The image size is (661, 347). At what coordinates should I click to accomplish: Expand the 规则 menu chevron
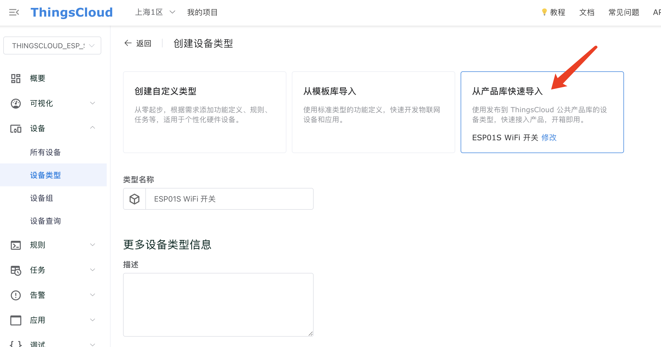pyautogui.click(x=93, y=245)
